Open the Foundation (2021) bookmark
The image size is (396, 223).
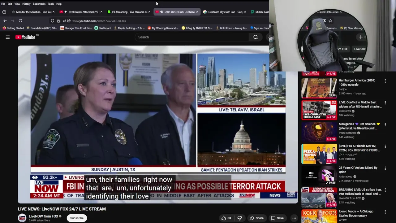click(41, 28)
